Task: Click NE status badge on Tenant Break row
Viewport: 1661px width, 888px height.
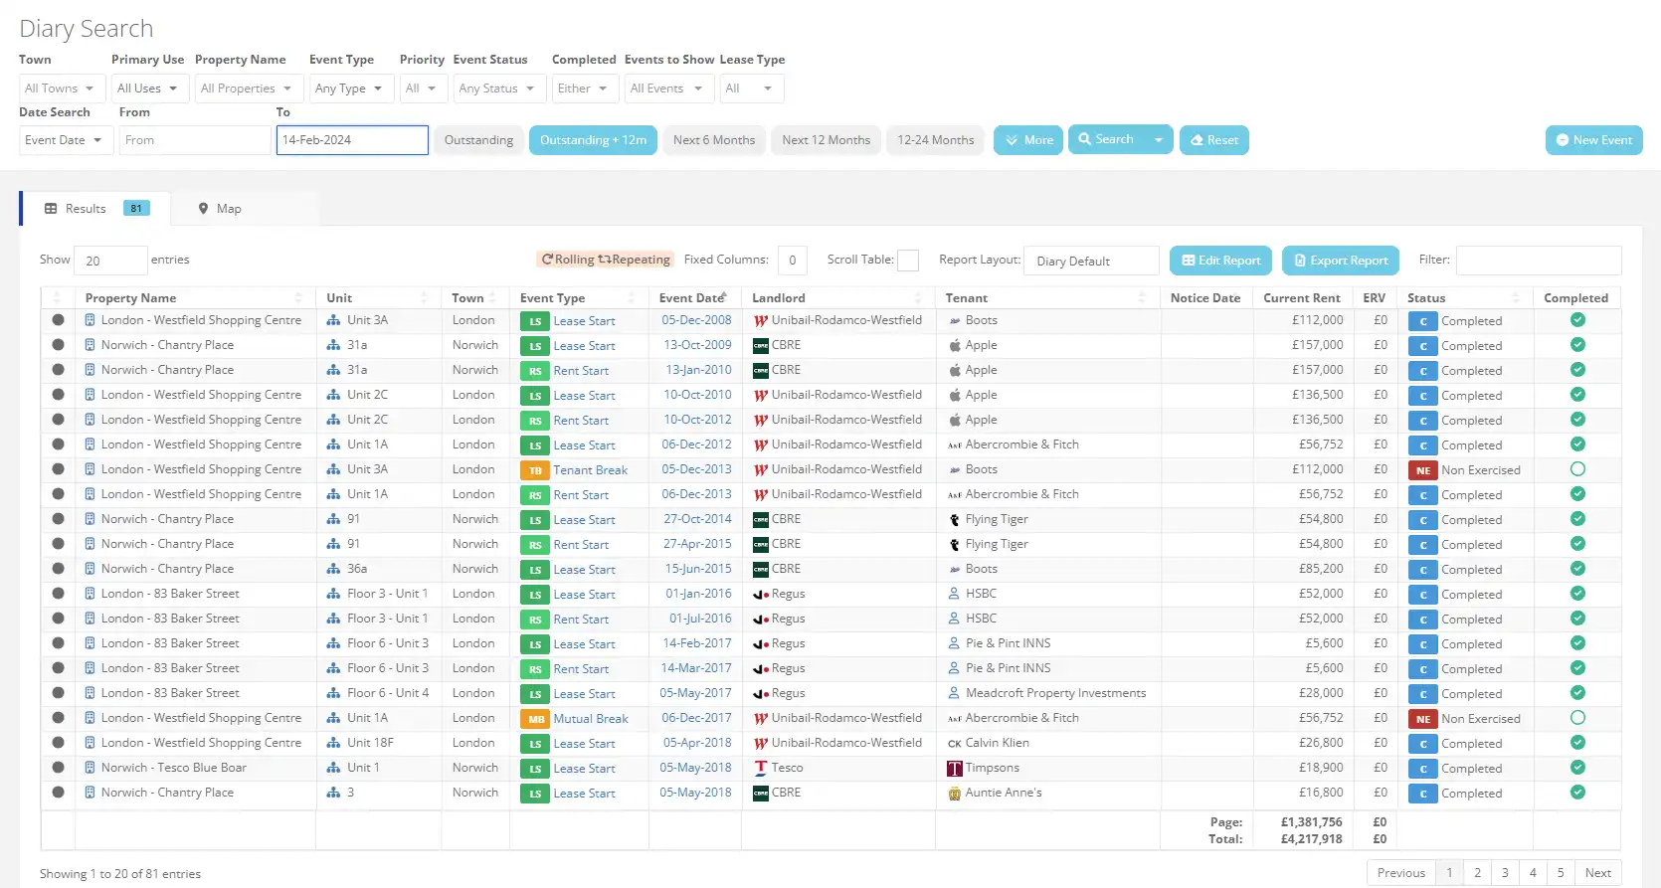Action: [x=1423, y=470]
